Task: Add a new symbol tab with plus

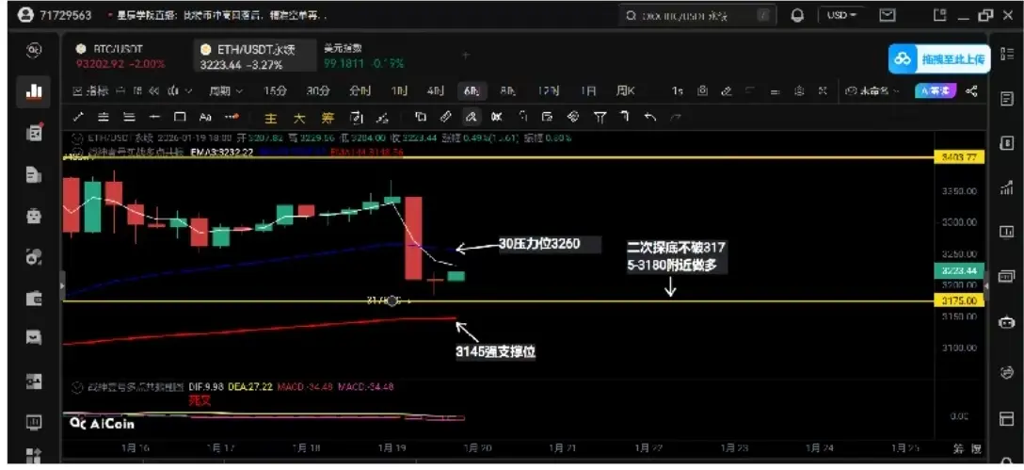Action: (466, 57)
